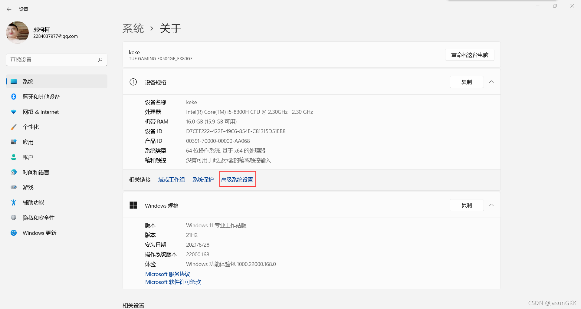Open Microsoft 服务协议 link
The height and width of the screenshot is (309, 581).
point(168,274)
